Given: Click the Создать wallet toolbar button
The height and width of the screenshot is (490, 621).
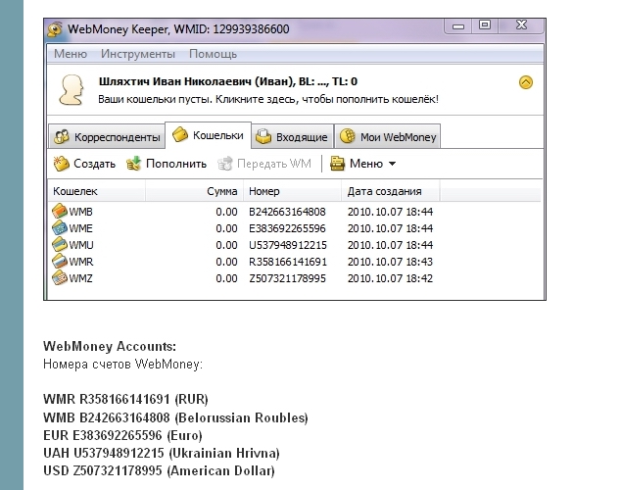Looking at the screenshot, I should pyautogui.click(x=84, y=164).
